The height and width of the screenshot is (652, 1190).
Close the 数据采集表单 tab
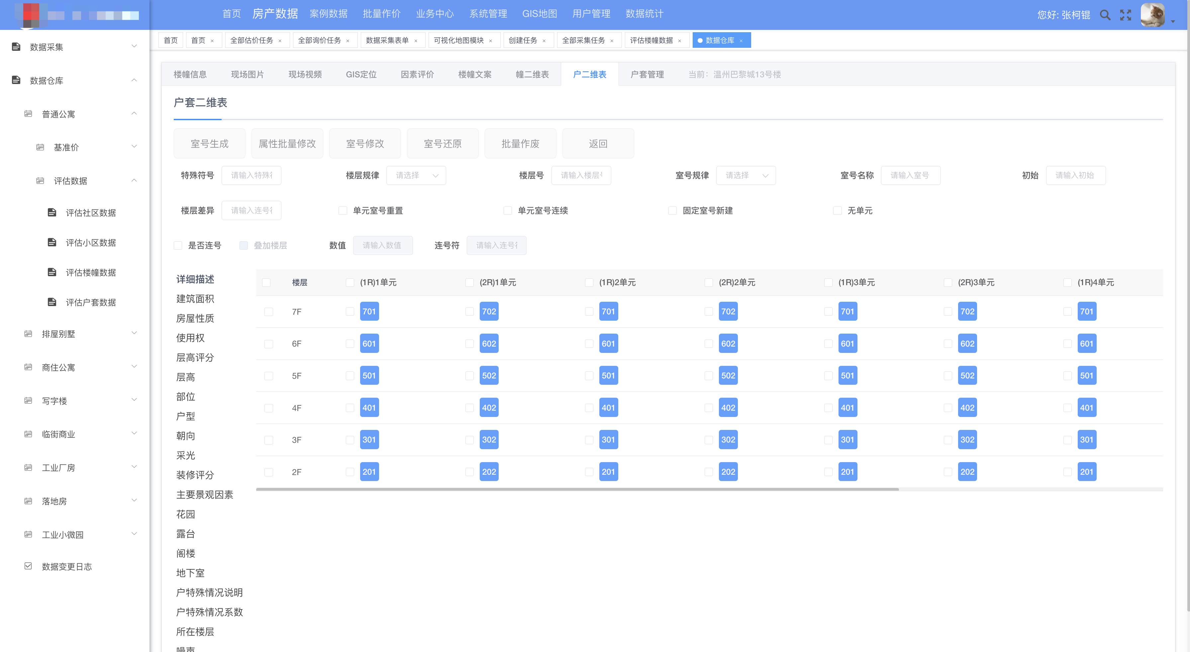tap(416, 41)
